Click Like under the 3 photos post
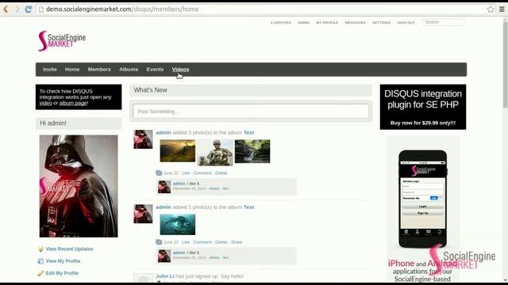The image size is (508, 285). (186, 173)
